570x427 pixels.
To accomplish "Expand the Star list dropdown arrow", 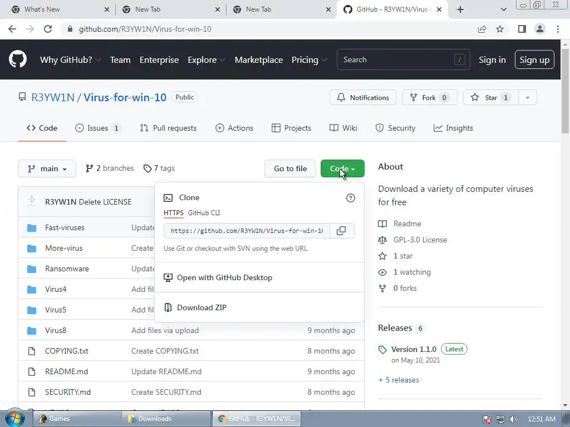I will click(528, 97).
